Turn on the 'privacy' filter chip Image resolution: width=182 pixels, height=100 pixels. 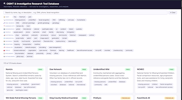[x=49, y=54]
